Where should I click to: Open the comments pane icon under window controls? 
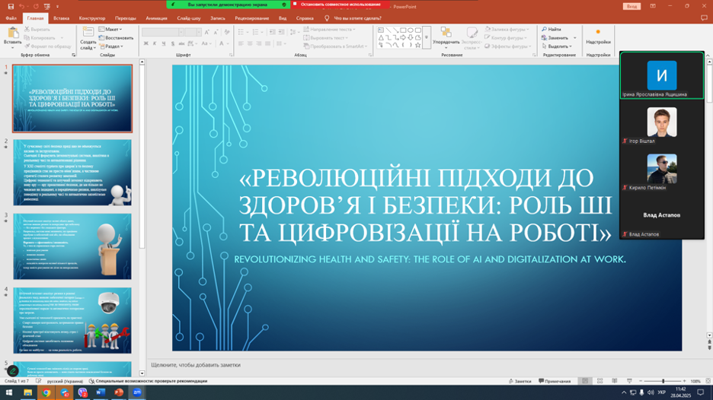pyautogui.click(x=703, y=17)
